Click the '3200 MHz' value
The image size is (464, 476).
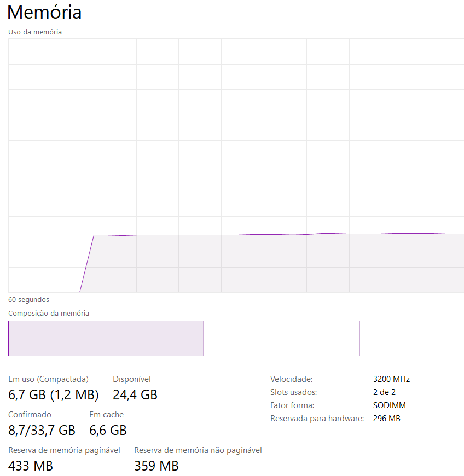(x=391, y=379)
